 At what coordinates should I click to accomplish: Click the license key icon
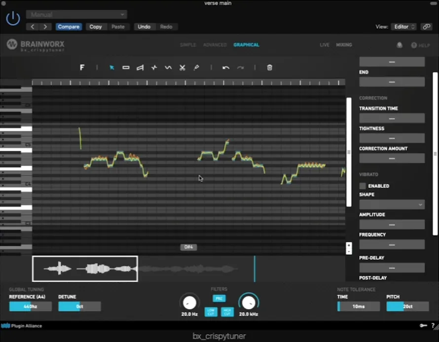[x=423, y=325]
